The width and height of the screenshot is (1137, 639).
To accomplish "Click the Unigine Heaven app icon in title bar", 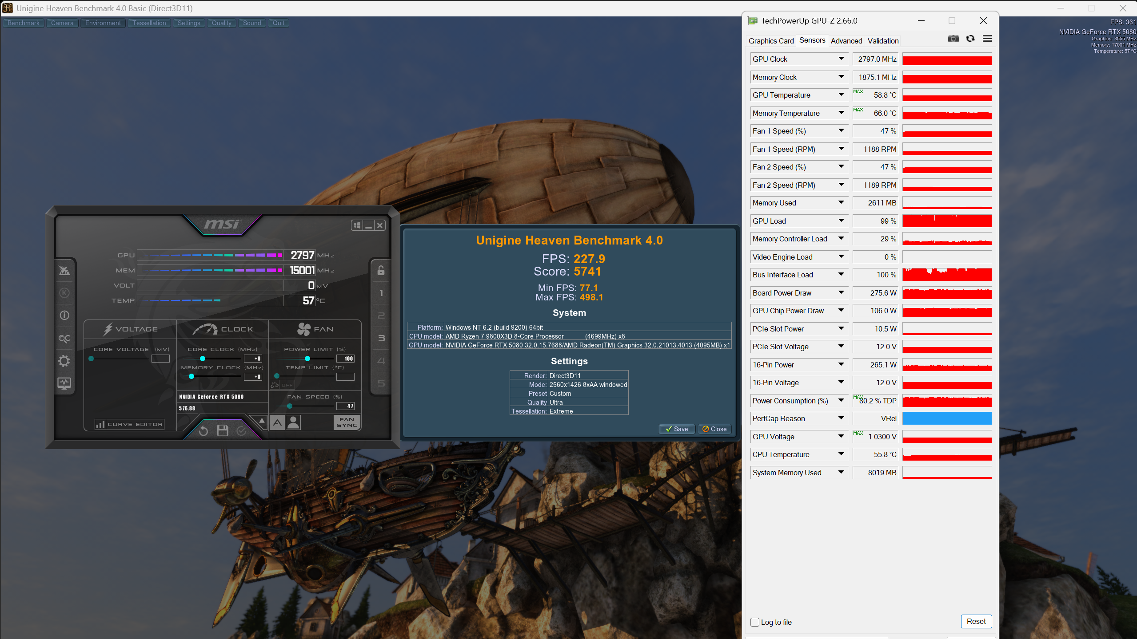I will click(x=8, y=8).
